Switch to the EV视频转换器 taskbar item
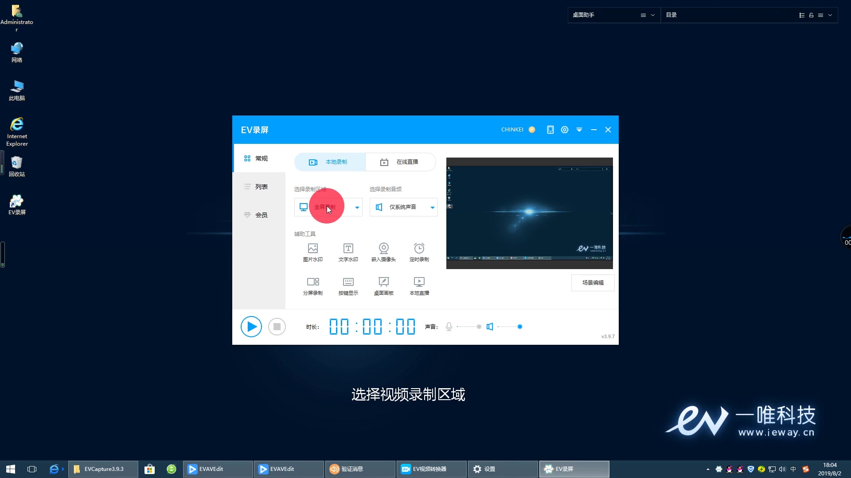This screenshot has height=478, width=851. [x=432, y=469]
